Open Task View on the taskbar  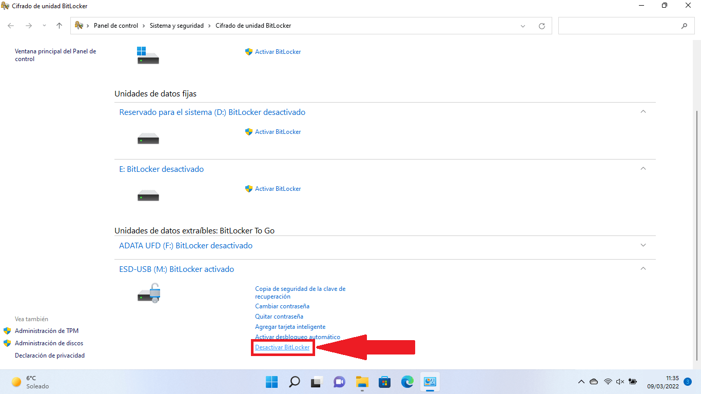tap(317, 382)
